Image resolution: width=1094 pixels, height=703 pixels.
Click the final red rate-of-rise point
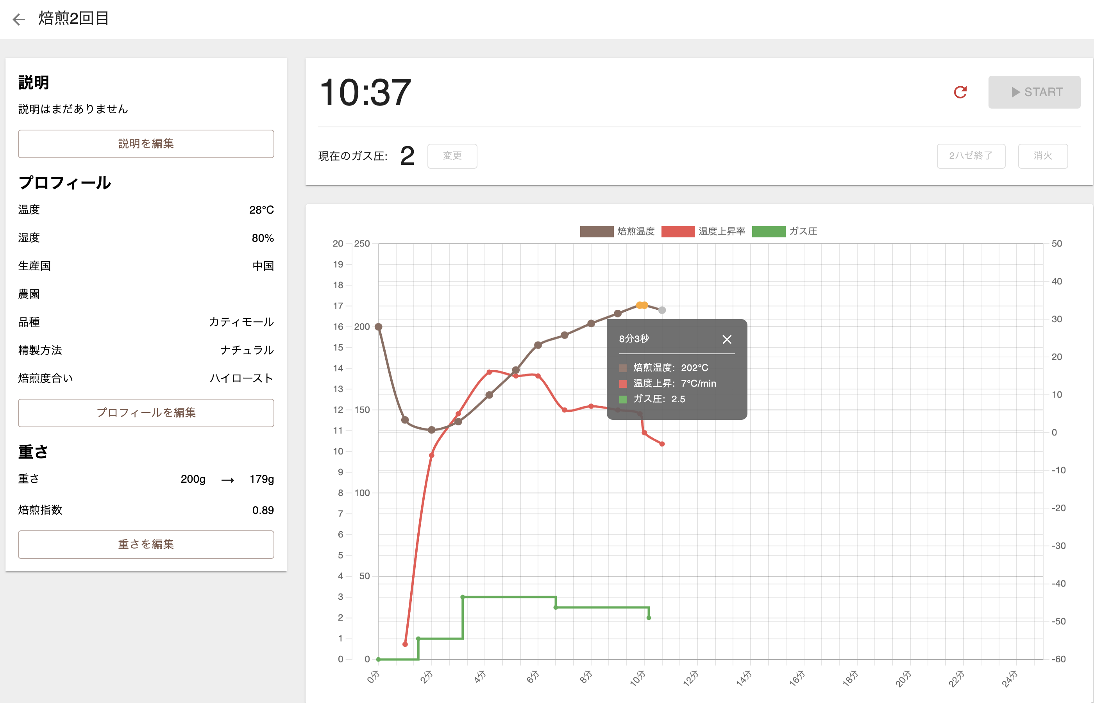coord(662,444)
